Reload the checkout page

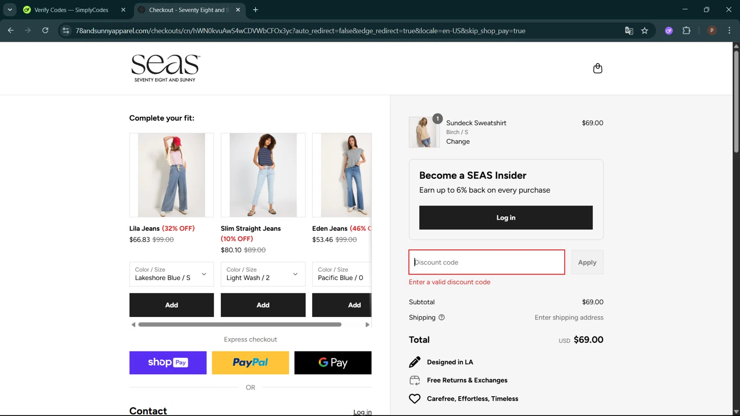coord(45,31)
